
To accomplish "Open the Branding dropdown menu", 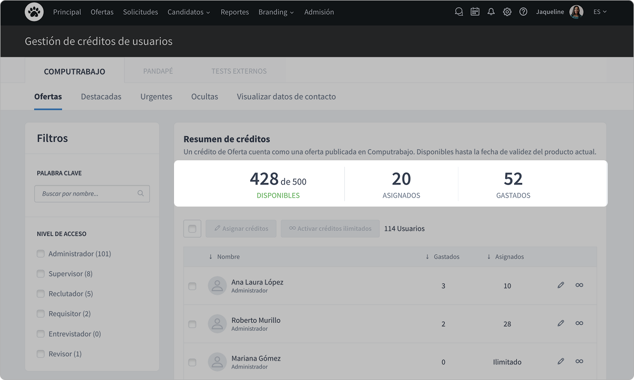I will click(276, 12).
